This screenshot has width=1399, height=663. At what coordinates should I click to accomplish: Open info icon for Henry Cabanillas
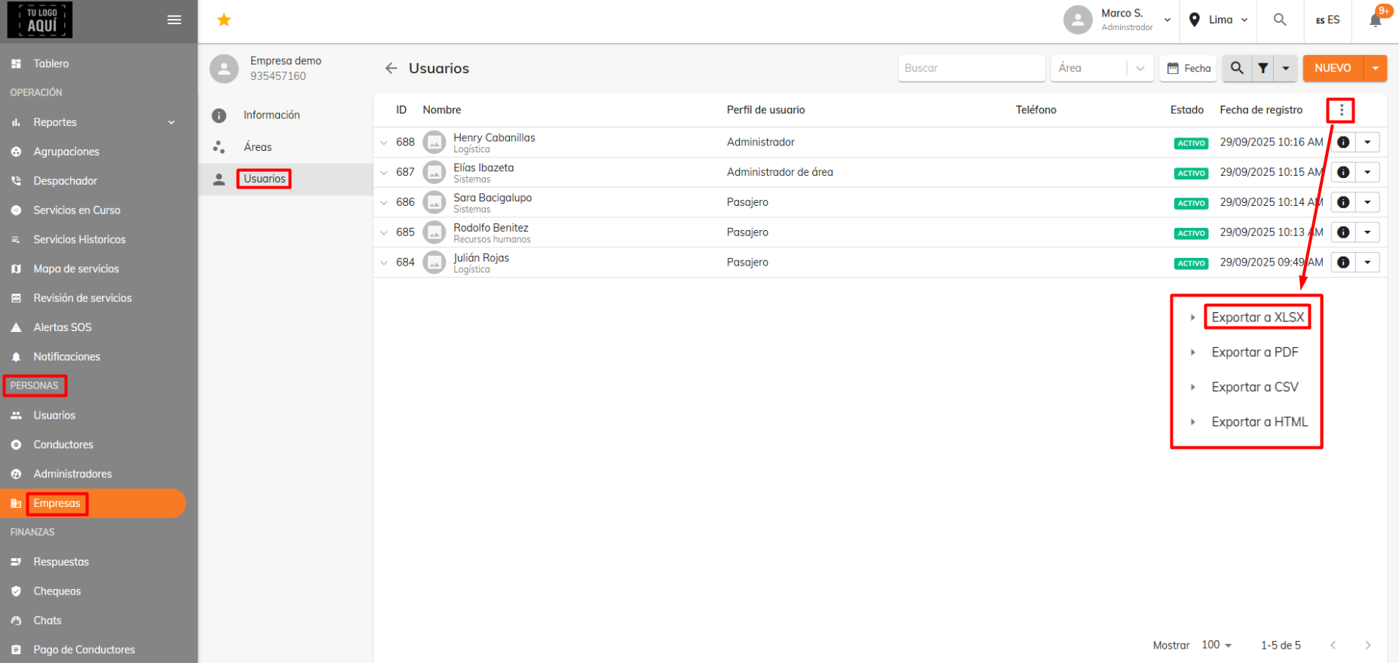click(x=1343, y=142)
